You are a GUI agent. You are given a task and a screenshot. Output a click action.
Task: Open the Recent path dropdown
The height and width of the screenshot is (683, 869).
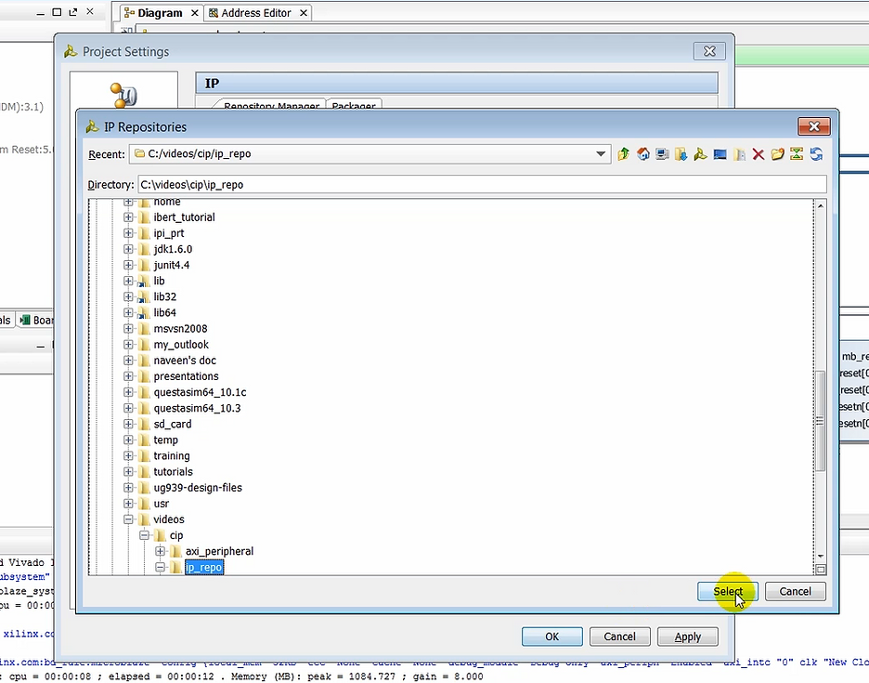(600, 154)
